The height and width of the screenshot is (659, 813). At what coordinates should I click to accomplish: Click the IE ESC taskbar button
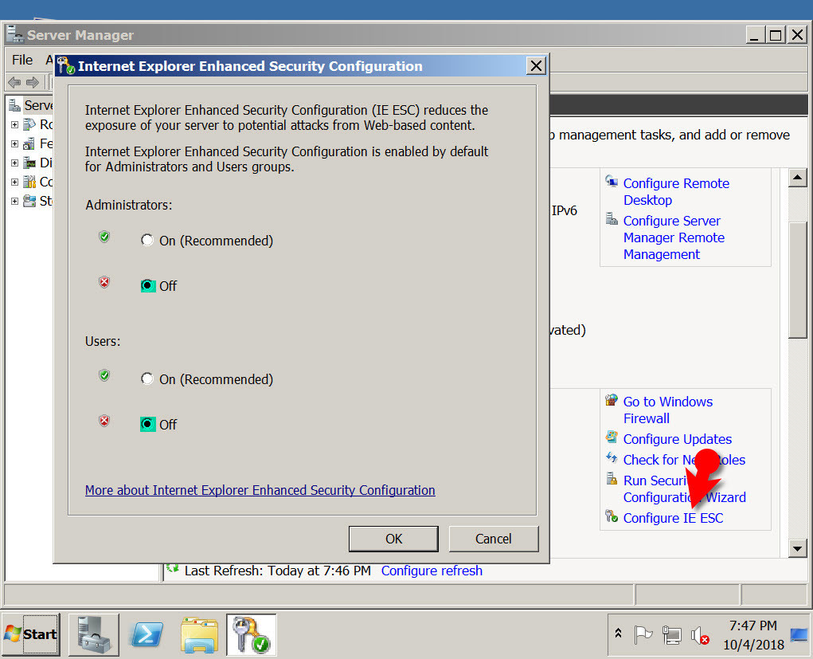[252, 634]
